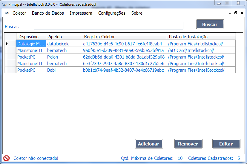Minimize the inner Coletores cadastrados window
Viewport: 247px width, 164px height.
(x=230, y=13)
